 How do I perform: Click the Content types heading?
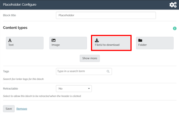coord(15,28)
